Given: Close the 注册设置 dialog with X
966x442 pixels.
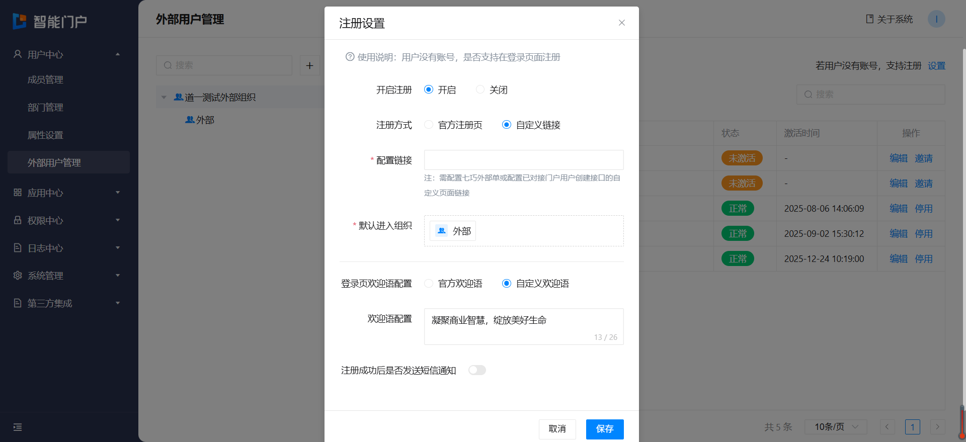Looking at the screenshot, I should click(x=621, y=23).
